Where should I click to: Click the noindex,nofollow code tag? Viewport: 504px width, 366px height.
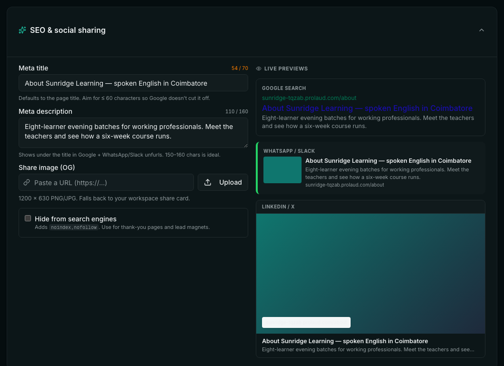74,228
